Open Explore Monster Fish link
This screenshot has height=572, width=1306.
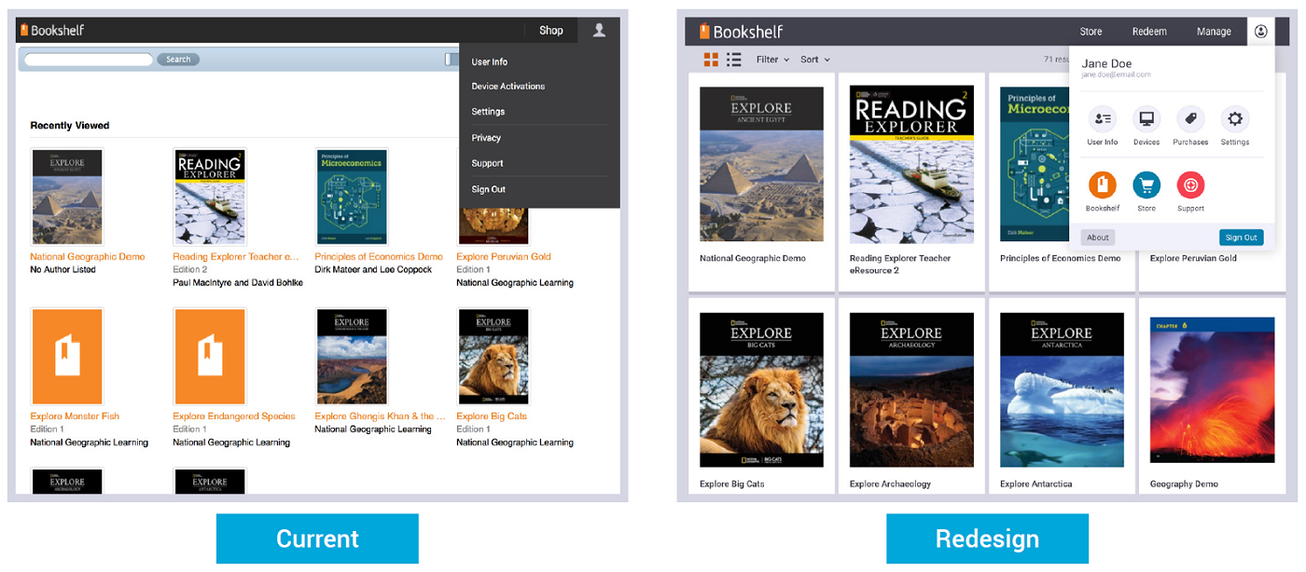[75, 416]
